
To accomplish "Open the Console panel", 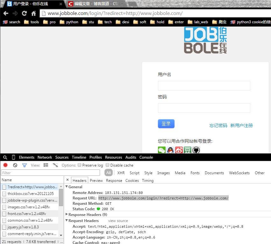I will [x=146, y=157].
